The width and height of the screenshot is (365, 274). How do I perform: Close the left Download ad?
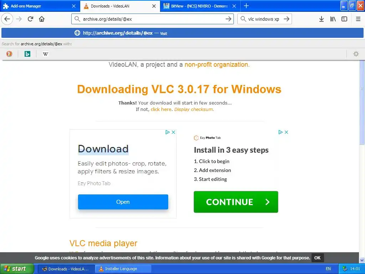point(174,132)
